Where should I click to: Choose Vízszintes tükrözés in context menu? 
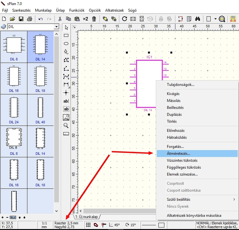tap(197, 160)
